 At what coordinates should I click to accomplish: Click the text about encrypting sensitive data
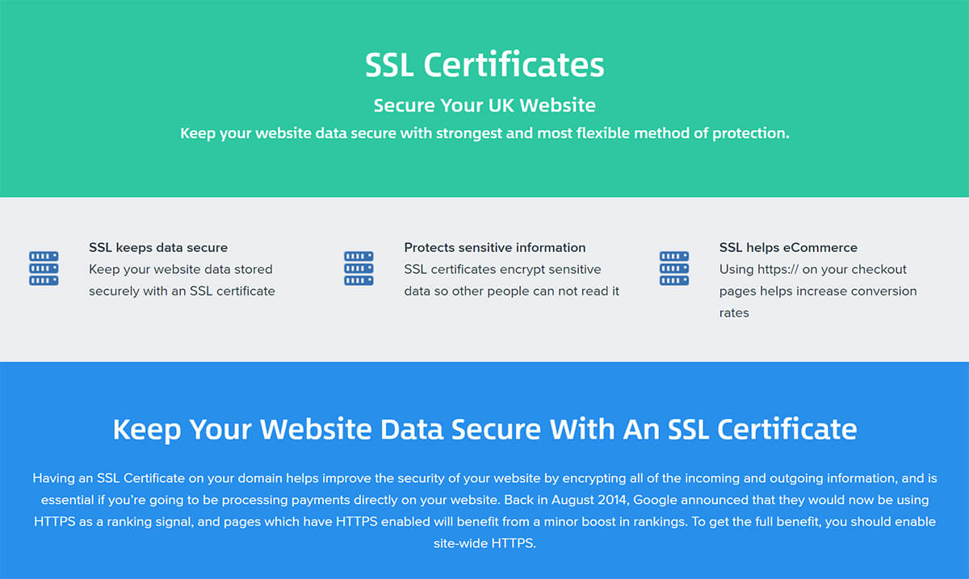pyautogui.click(x=512, y=280)
